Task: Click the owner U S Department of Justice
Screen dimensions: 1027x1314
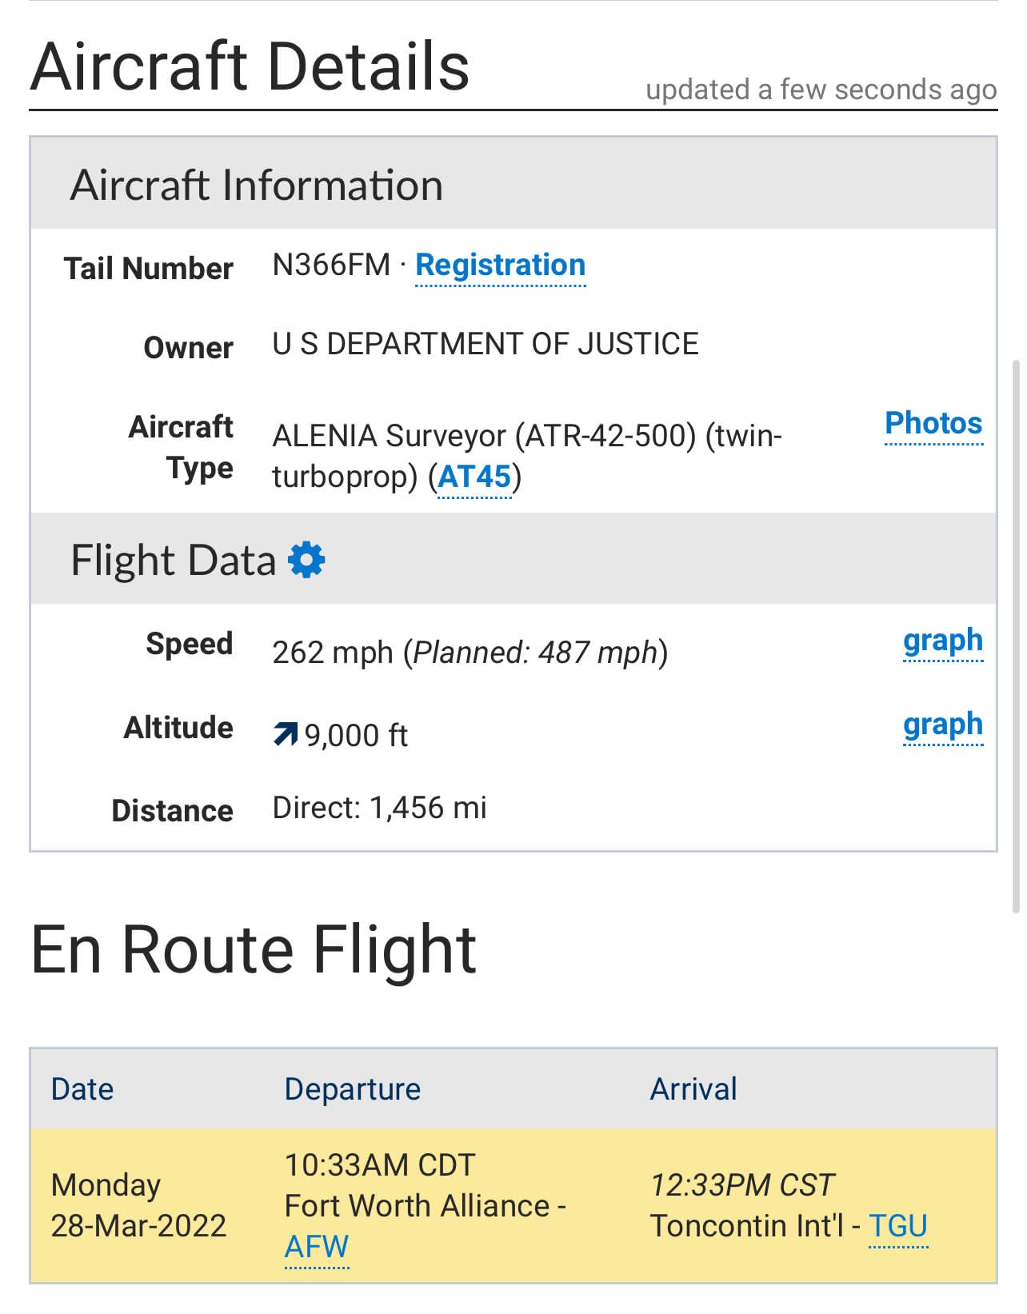Action: coord(486,344)
